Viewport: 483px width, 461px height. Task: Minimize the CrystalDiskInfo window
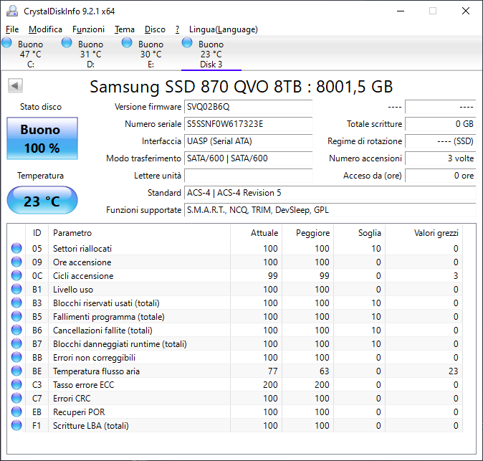point(400,11)
